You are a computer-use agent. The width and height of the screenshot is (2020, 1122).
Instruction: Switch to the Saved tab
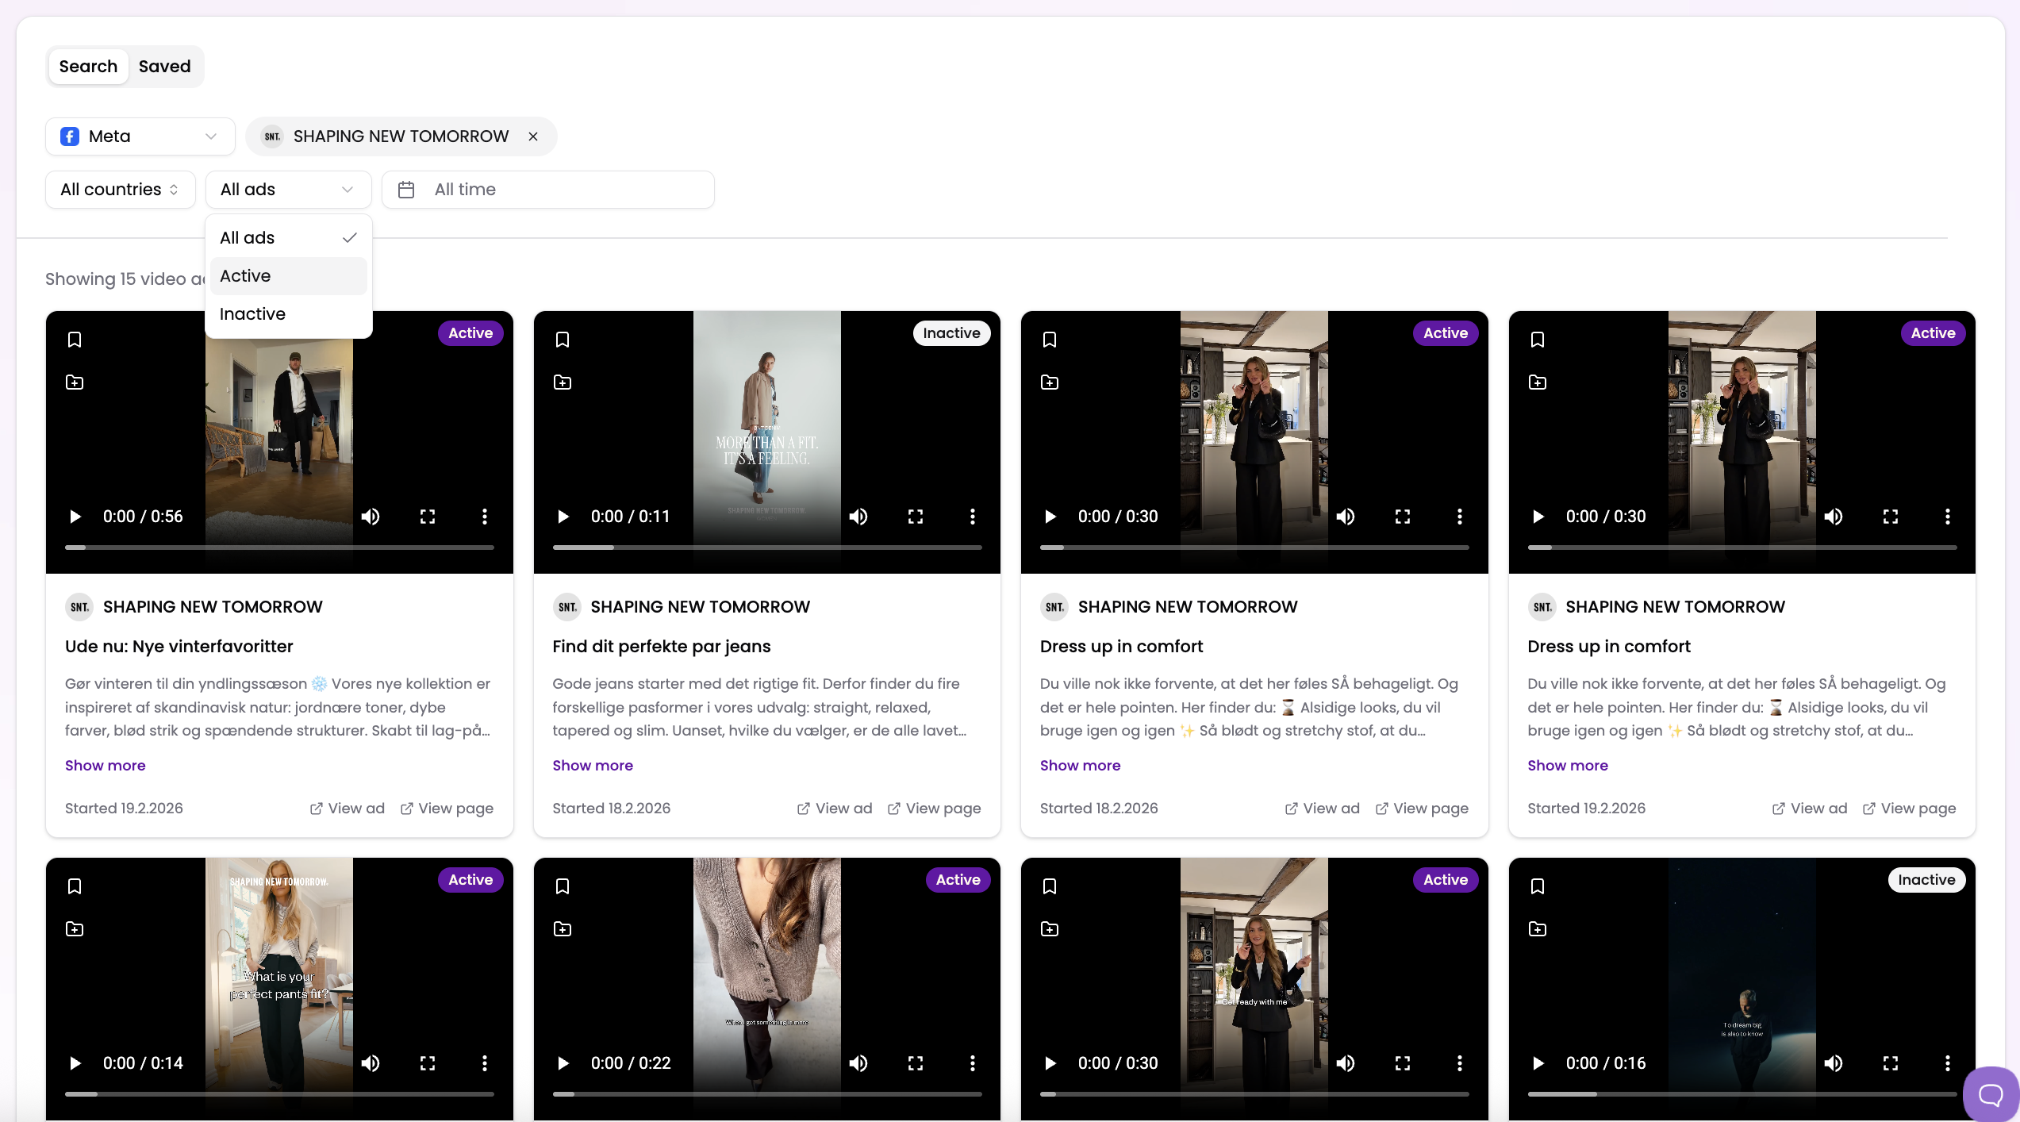click(x=164, y=67)
